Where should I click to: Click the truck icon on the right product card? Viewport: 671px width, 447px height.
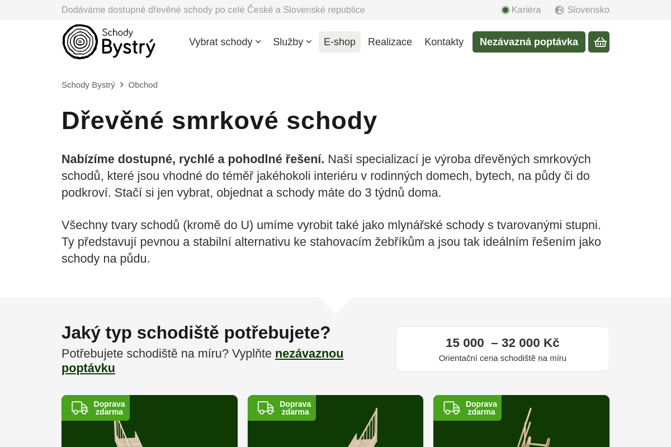click(451, 408)
